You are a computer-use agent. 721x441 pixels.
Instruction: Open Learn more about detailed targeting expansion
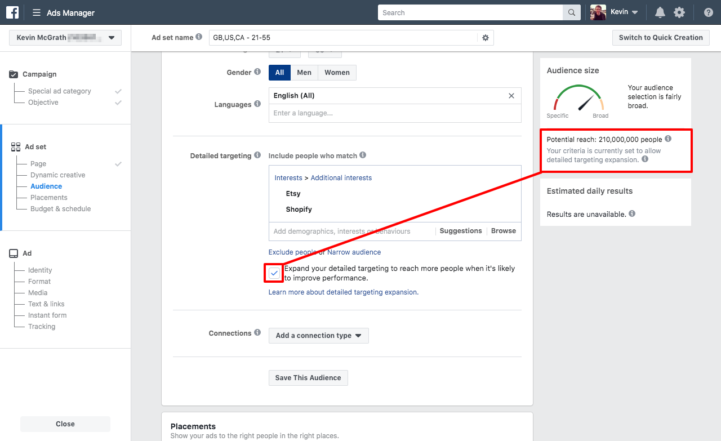pos(343,292)
